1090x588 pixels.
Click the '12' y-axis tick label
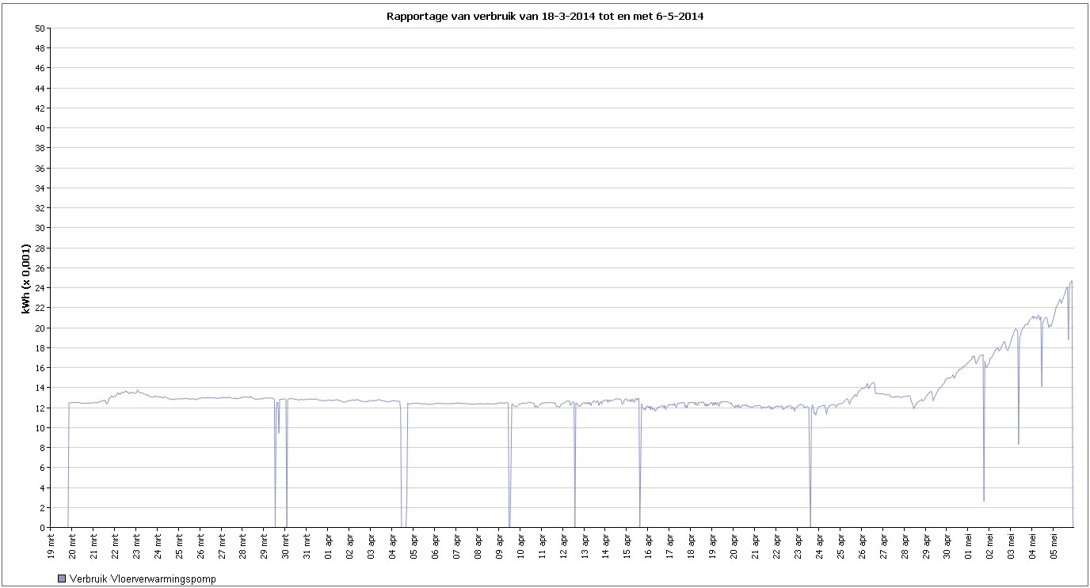click(39, 408)
